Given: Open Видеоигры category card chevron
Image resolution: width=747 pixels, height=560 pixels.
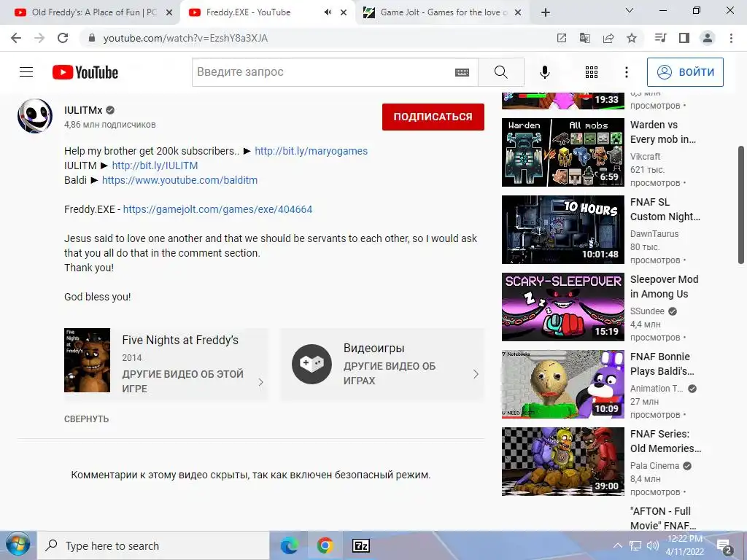Looking at the screenshot, I should (476, 374).
